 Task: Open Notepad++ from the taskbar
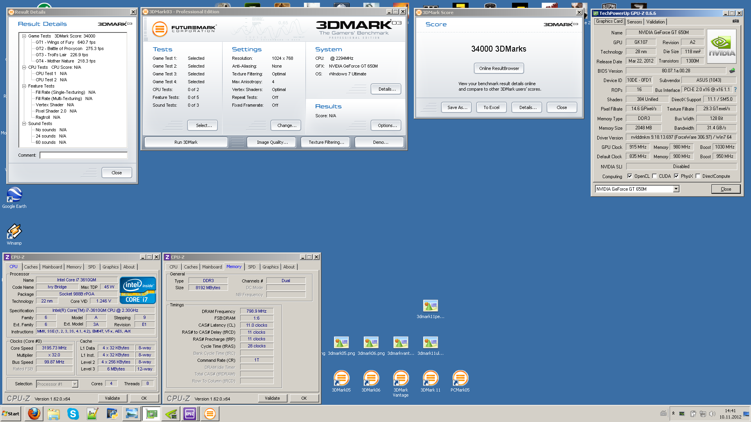coord(93,413)
